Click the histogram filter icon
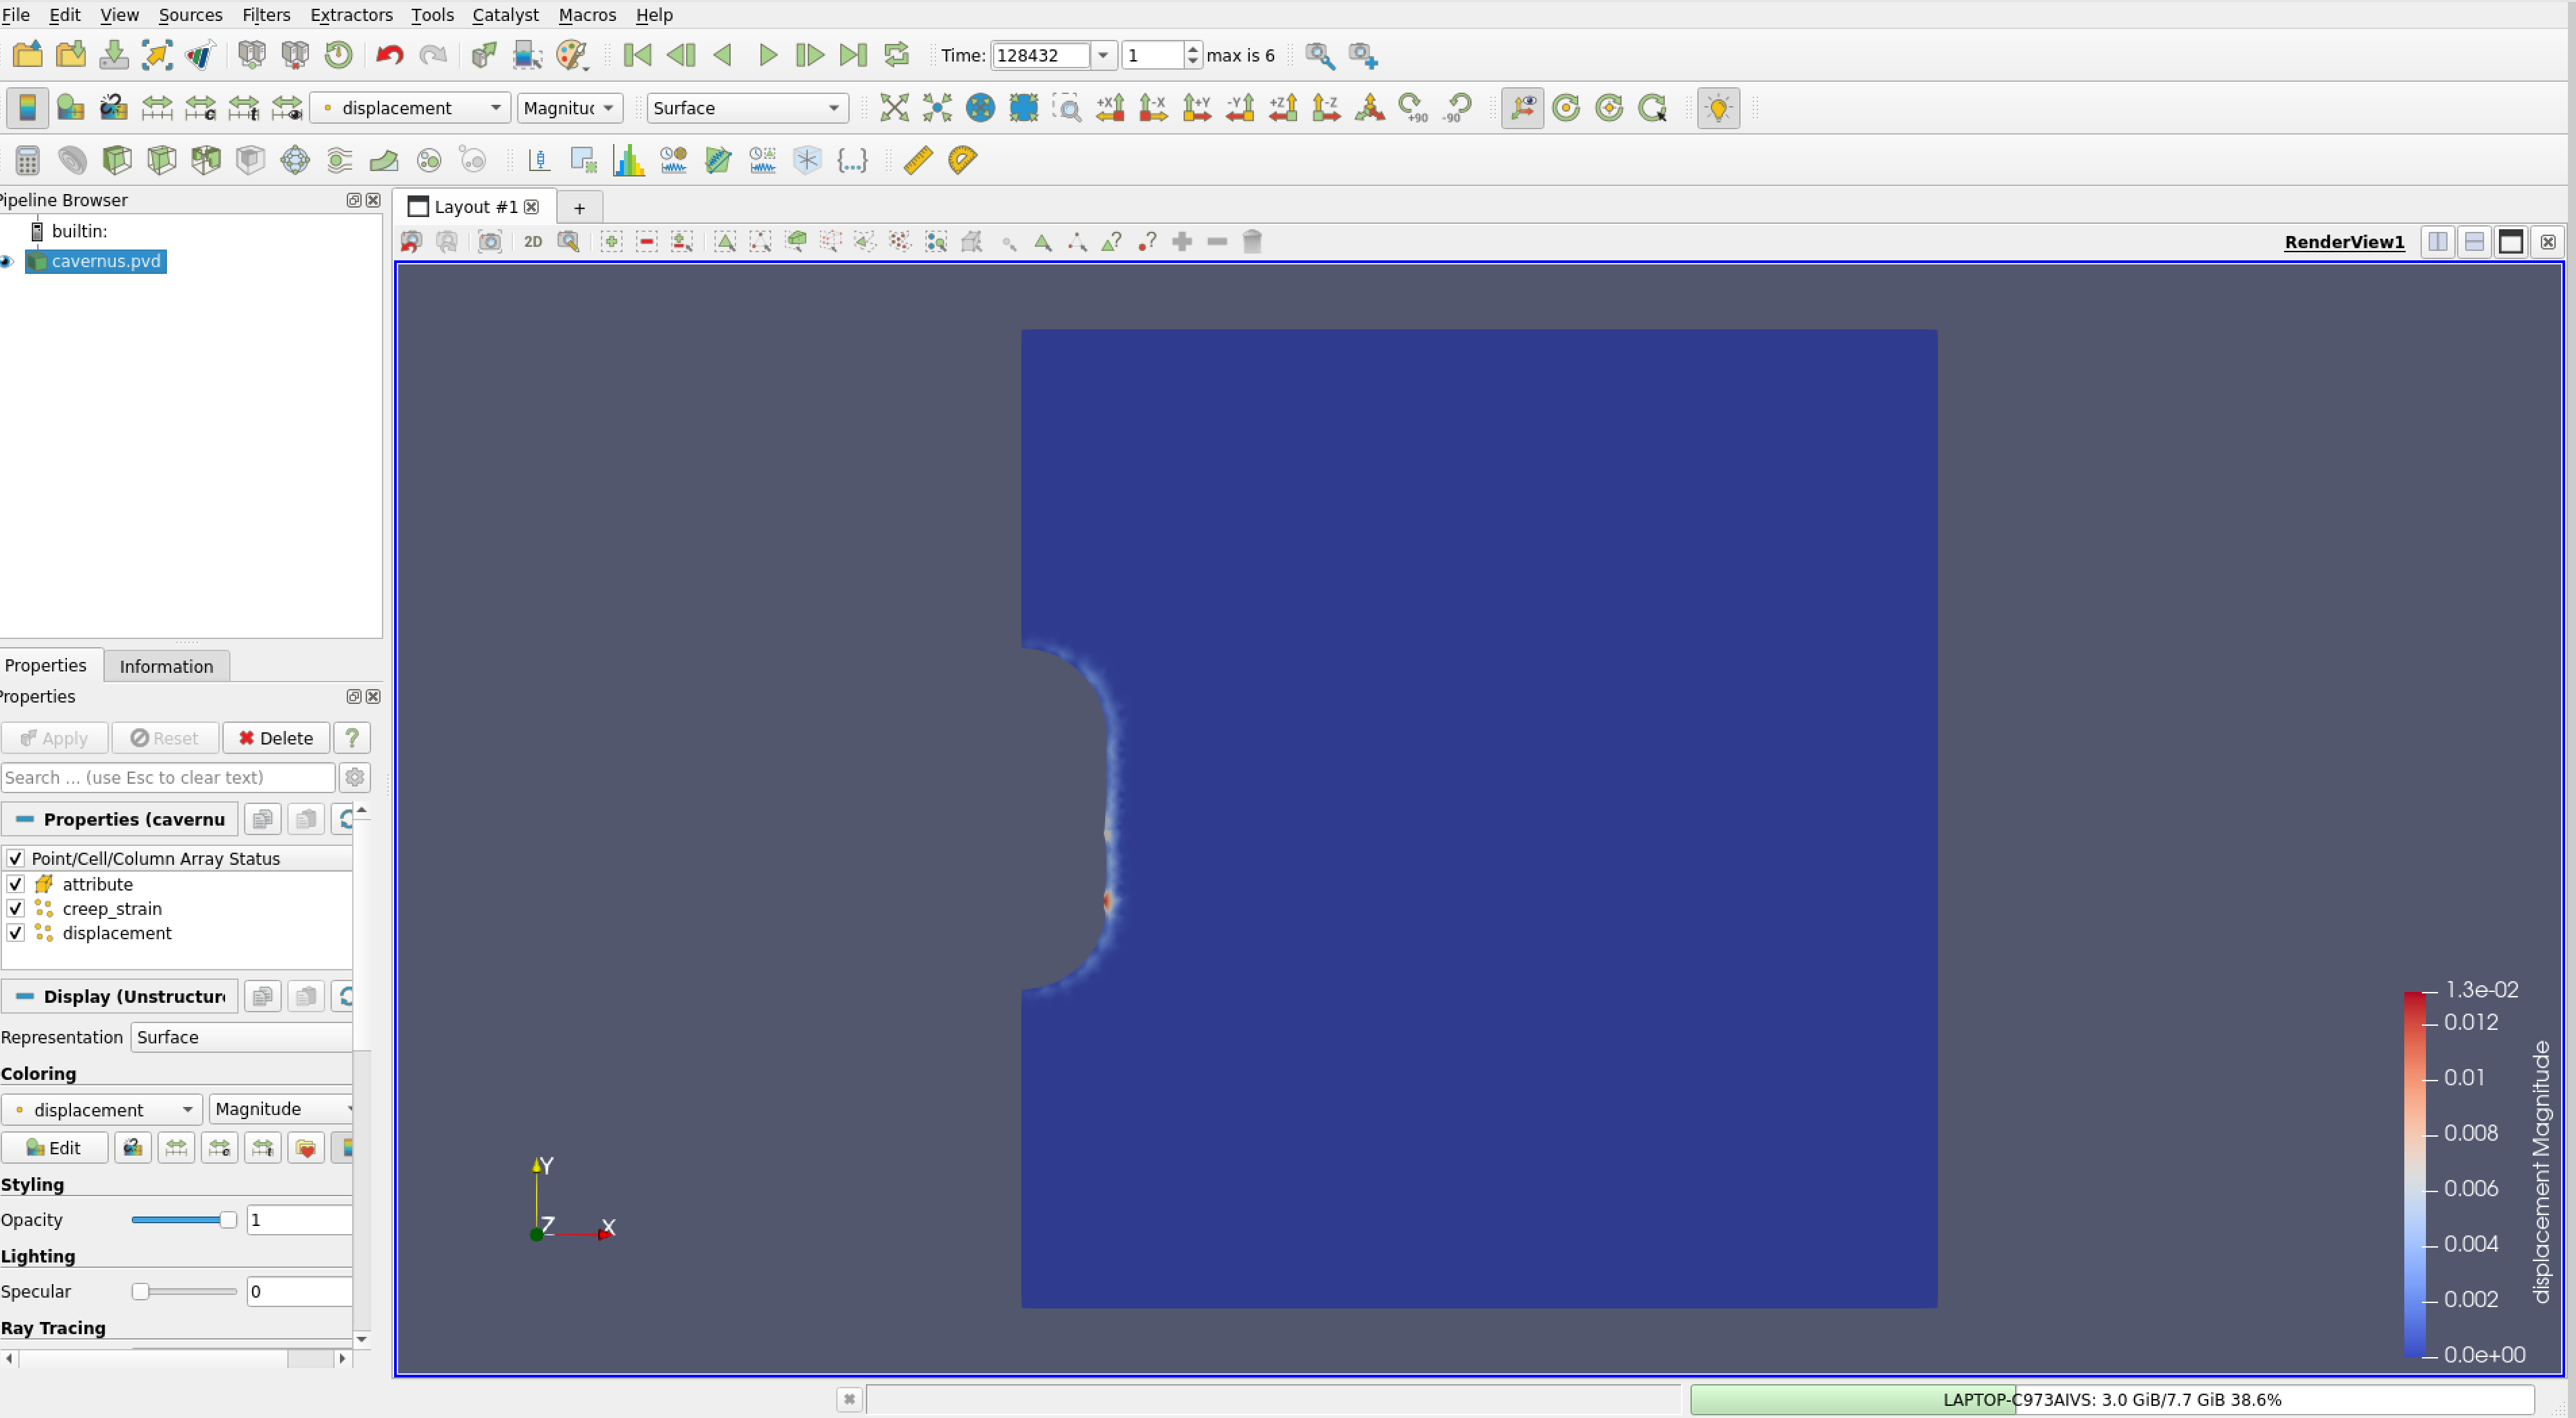 click(x=629, y=160)
